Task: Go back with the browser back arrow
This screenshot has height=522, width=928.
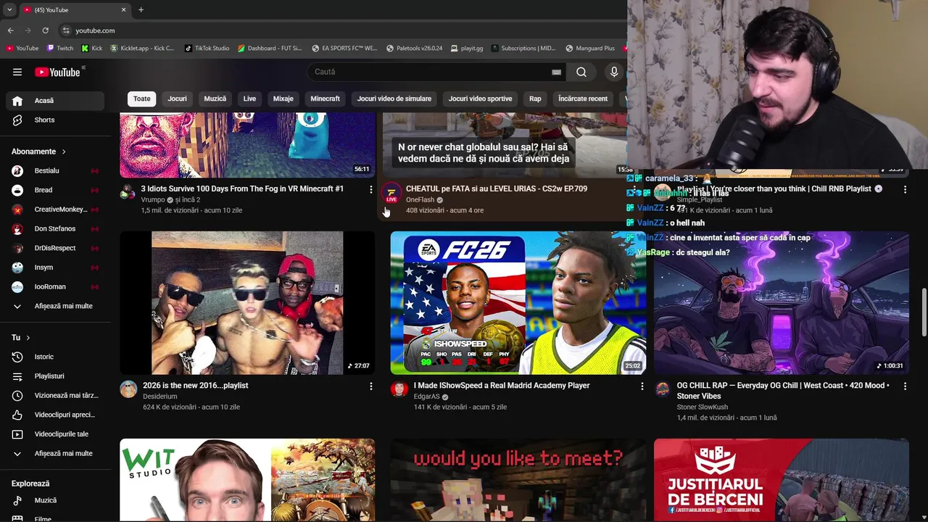Action: (10, 30)
